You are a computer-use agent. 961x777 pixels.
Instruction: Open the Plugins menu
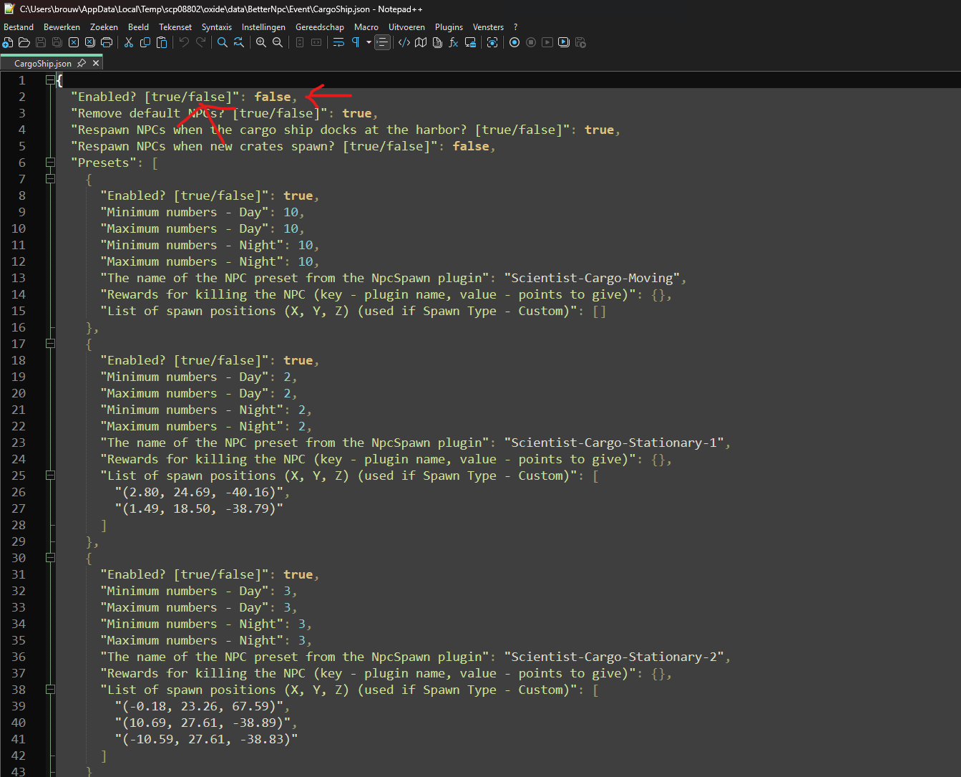[x=449, y=27]
